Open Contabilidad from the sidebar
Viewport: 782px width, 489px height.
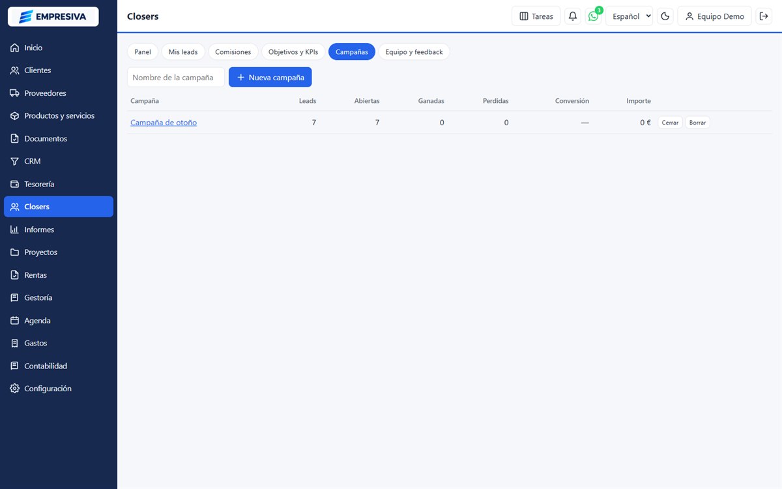click(x=59, y=366)
